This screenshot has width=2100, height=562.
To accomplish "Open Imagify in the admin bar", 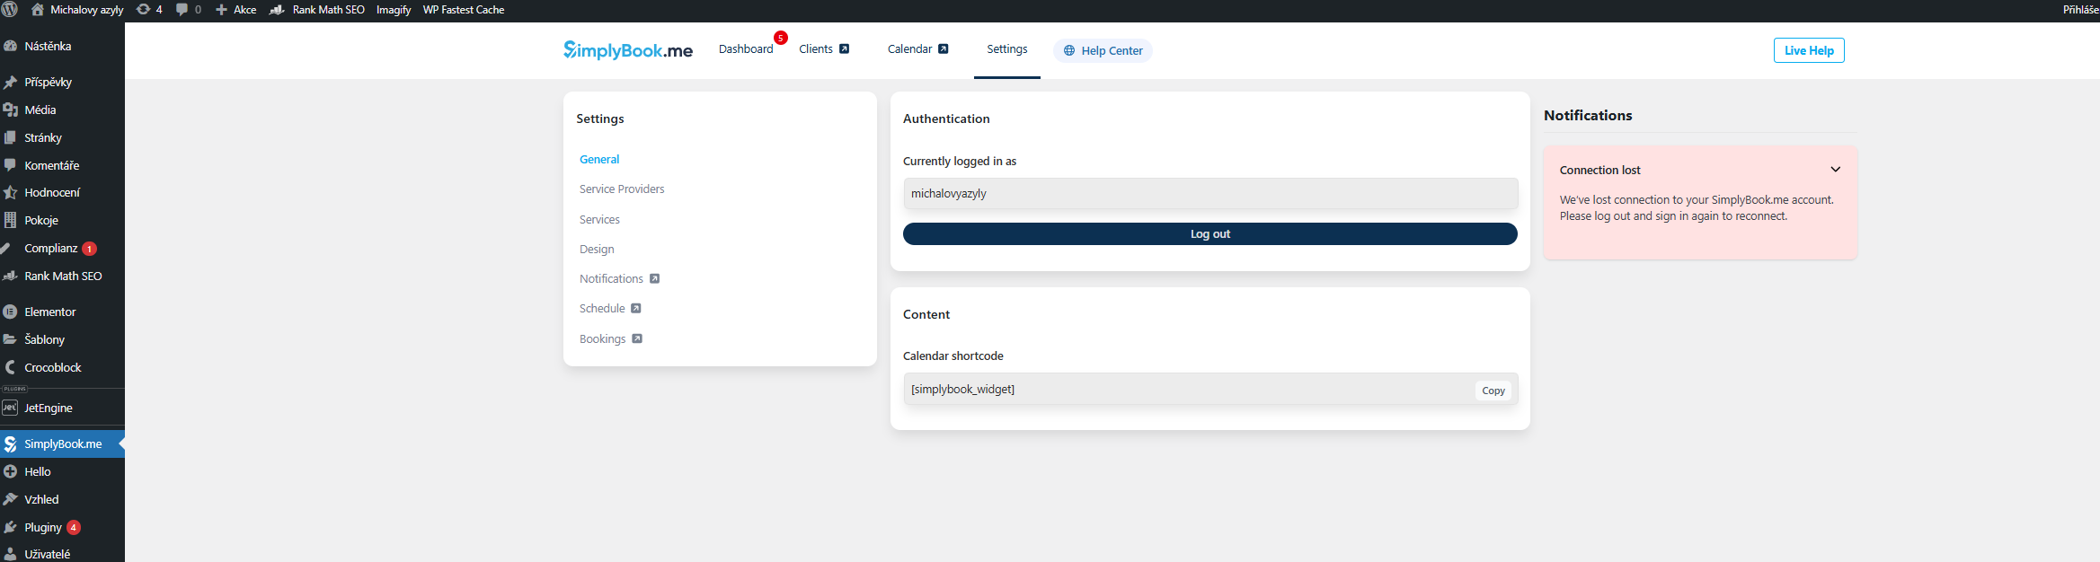I will click(x=394, y=10).
